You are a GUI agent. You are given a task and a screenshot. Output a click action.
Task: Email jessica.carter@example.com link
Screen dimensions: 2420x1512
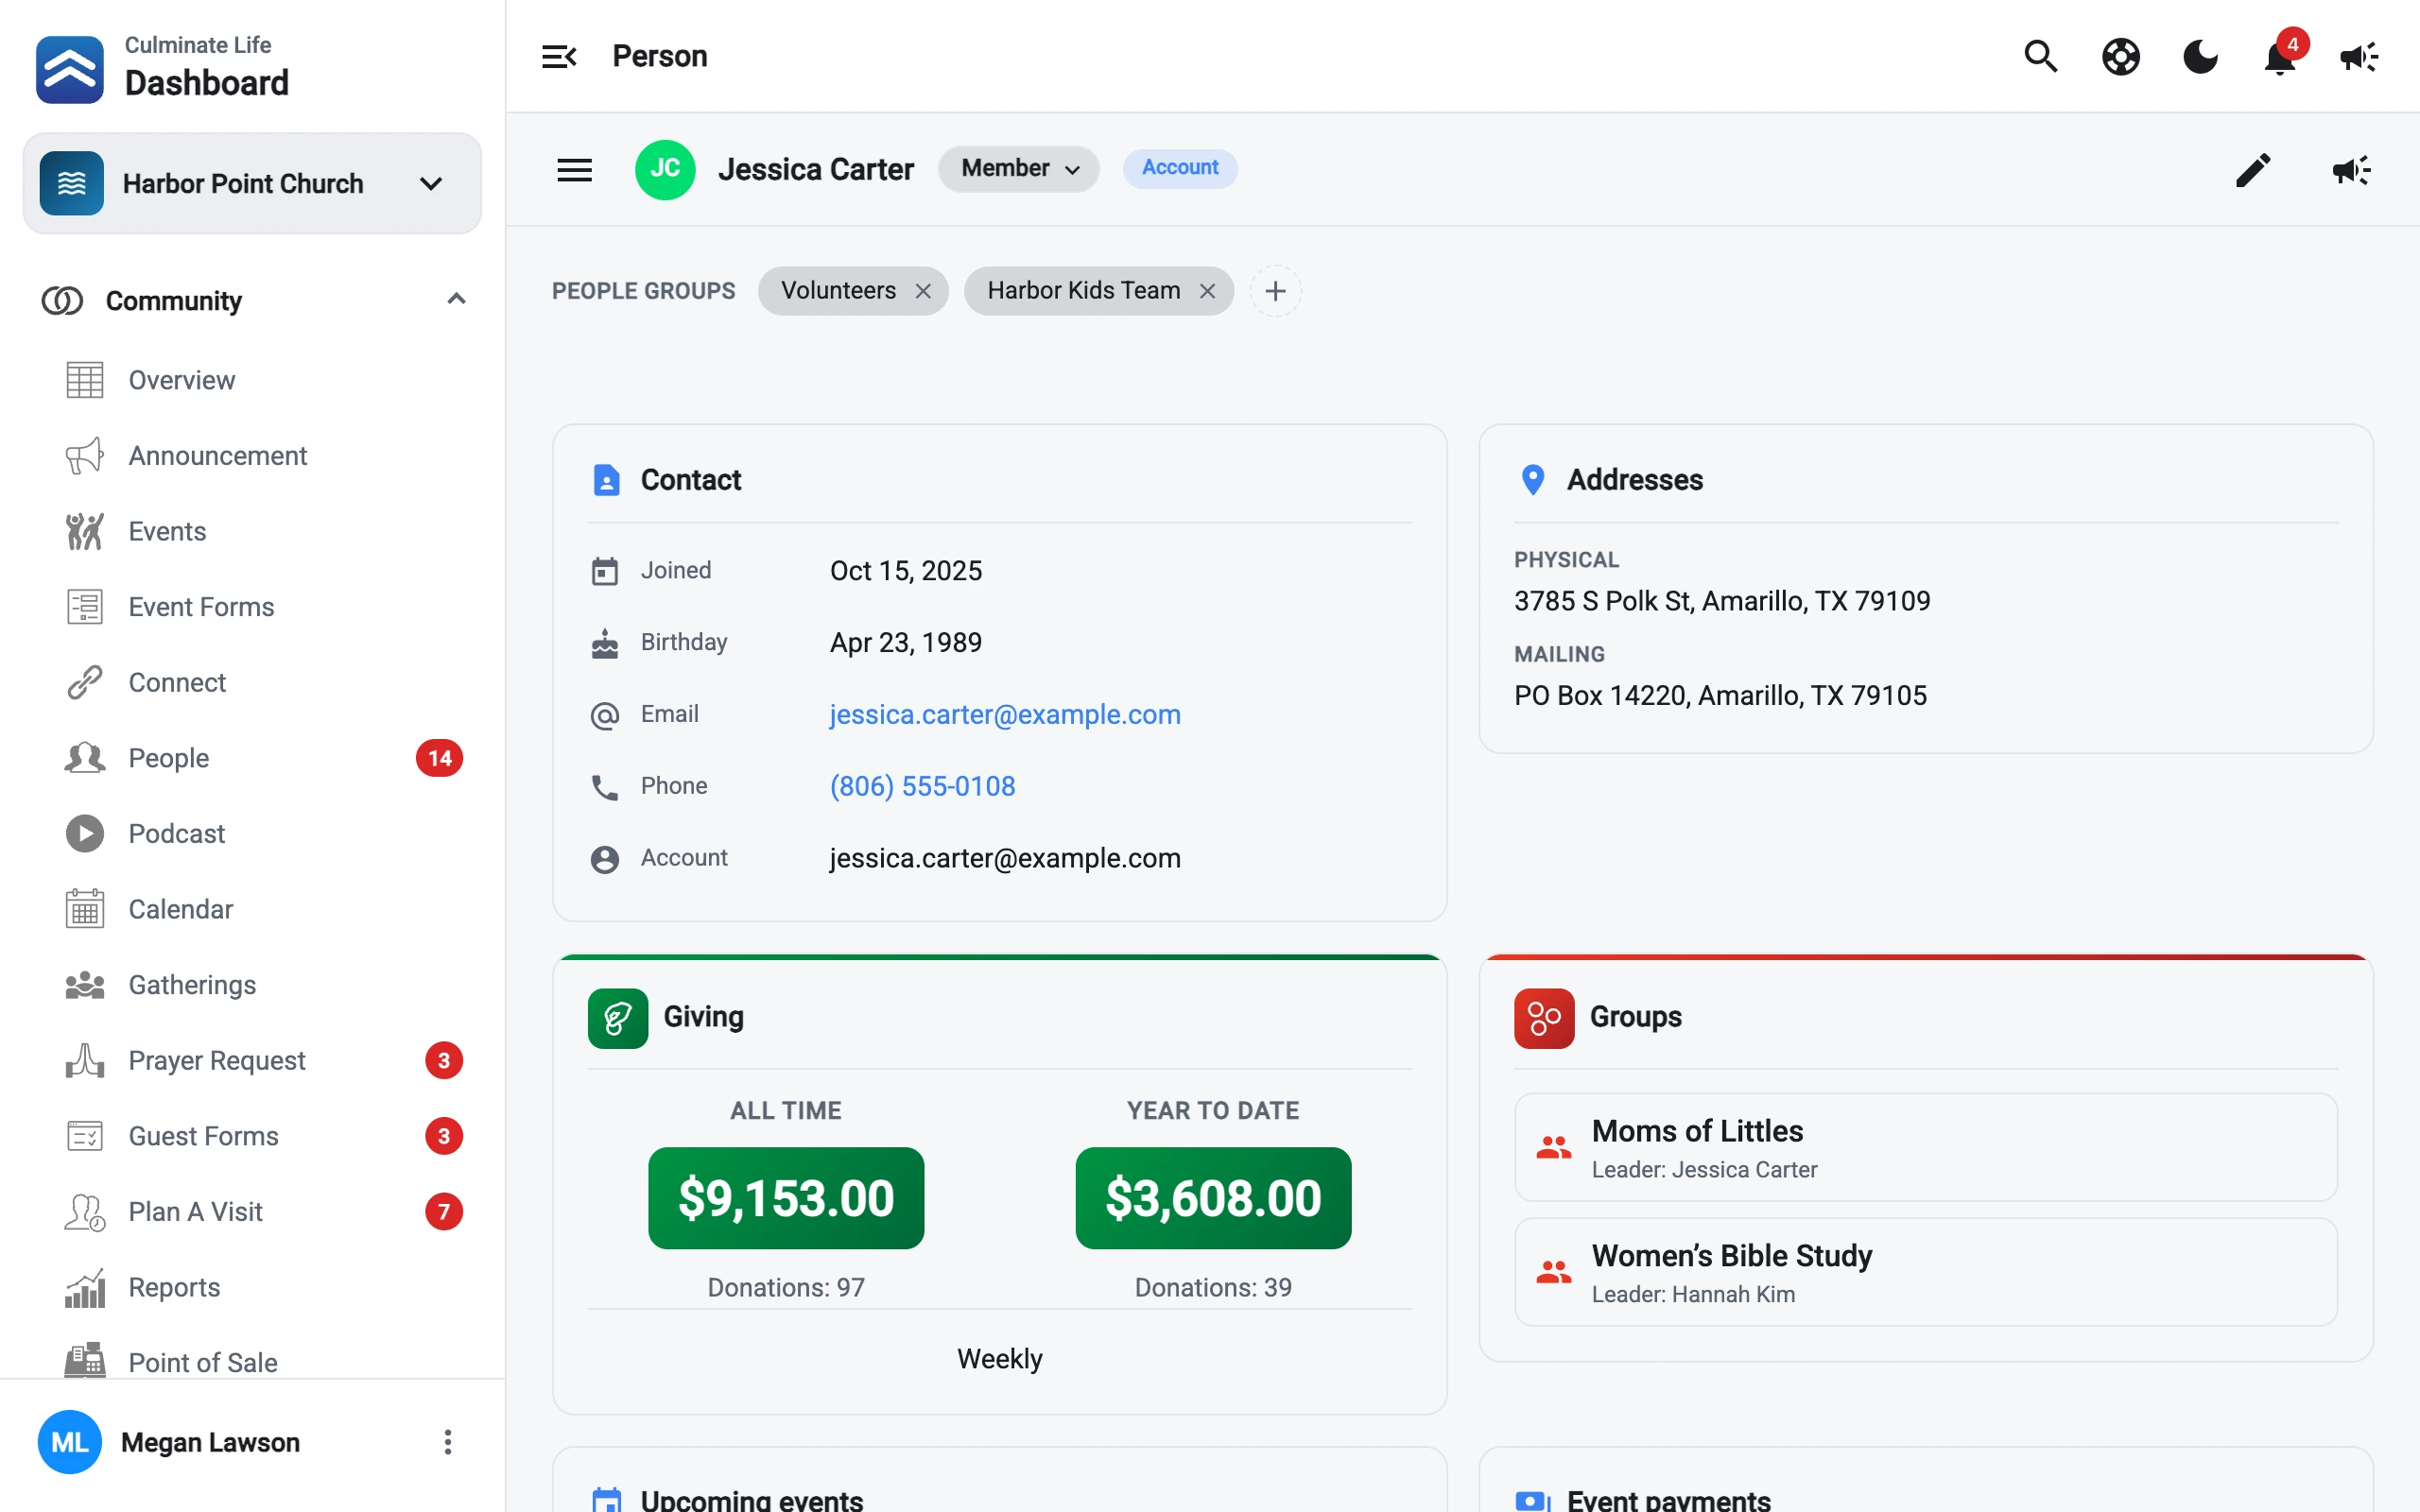click(x=1005, y=714)
